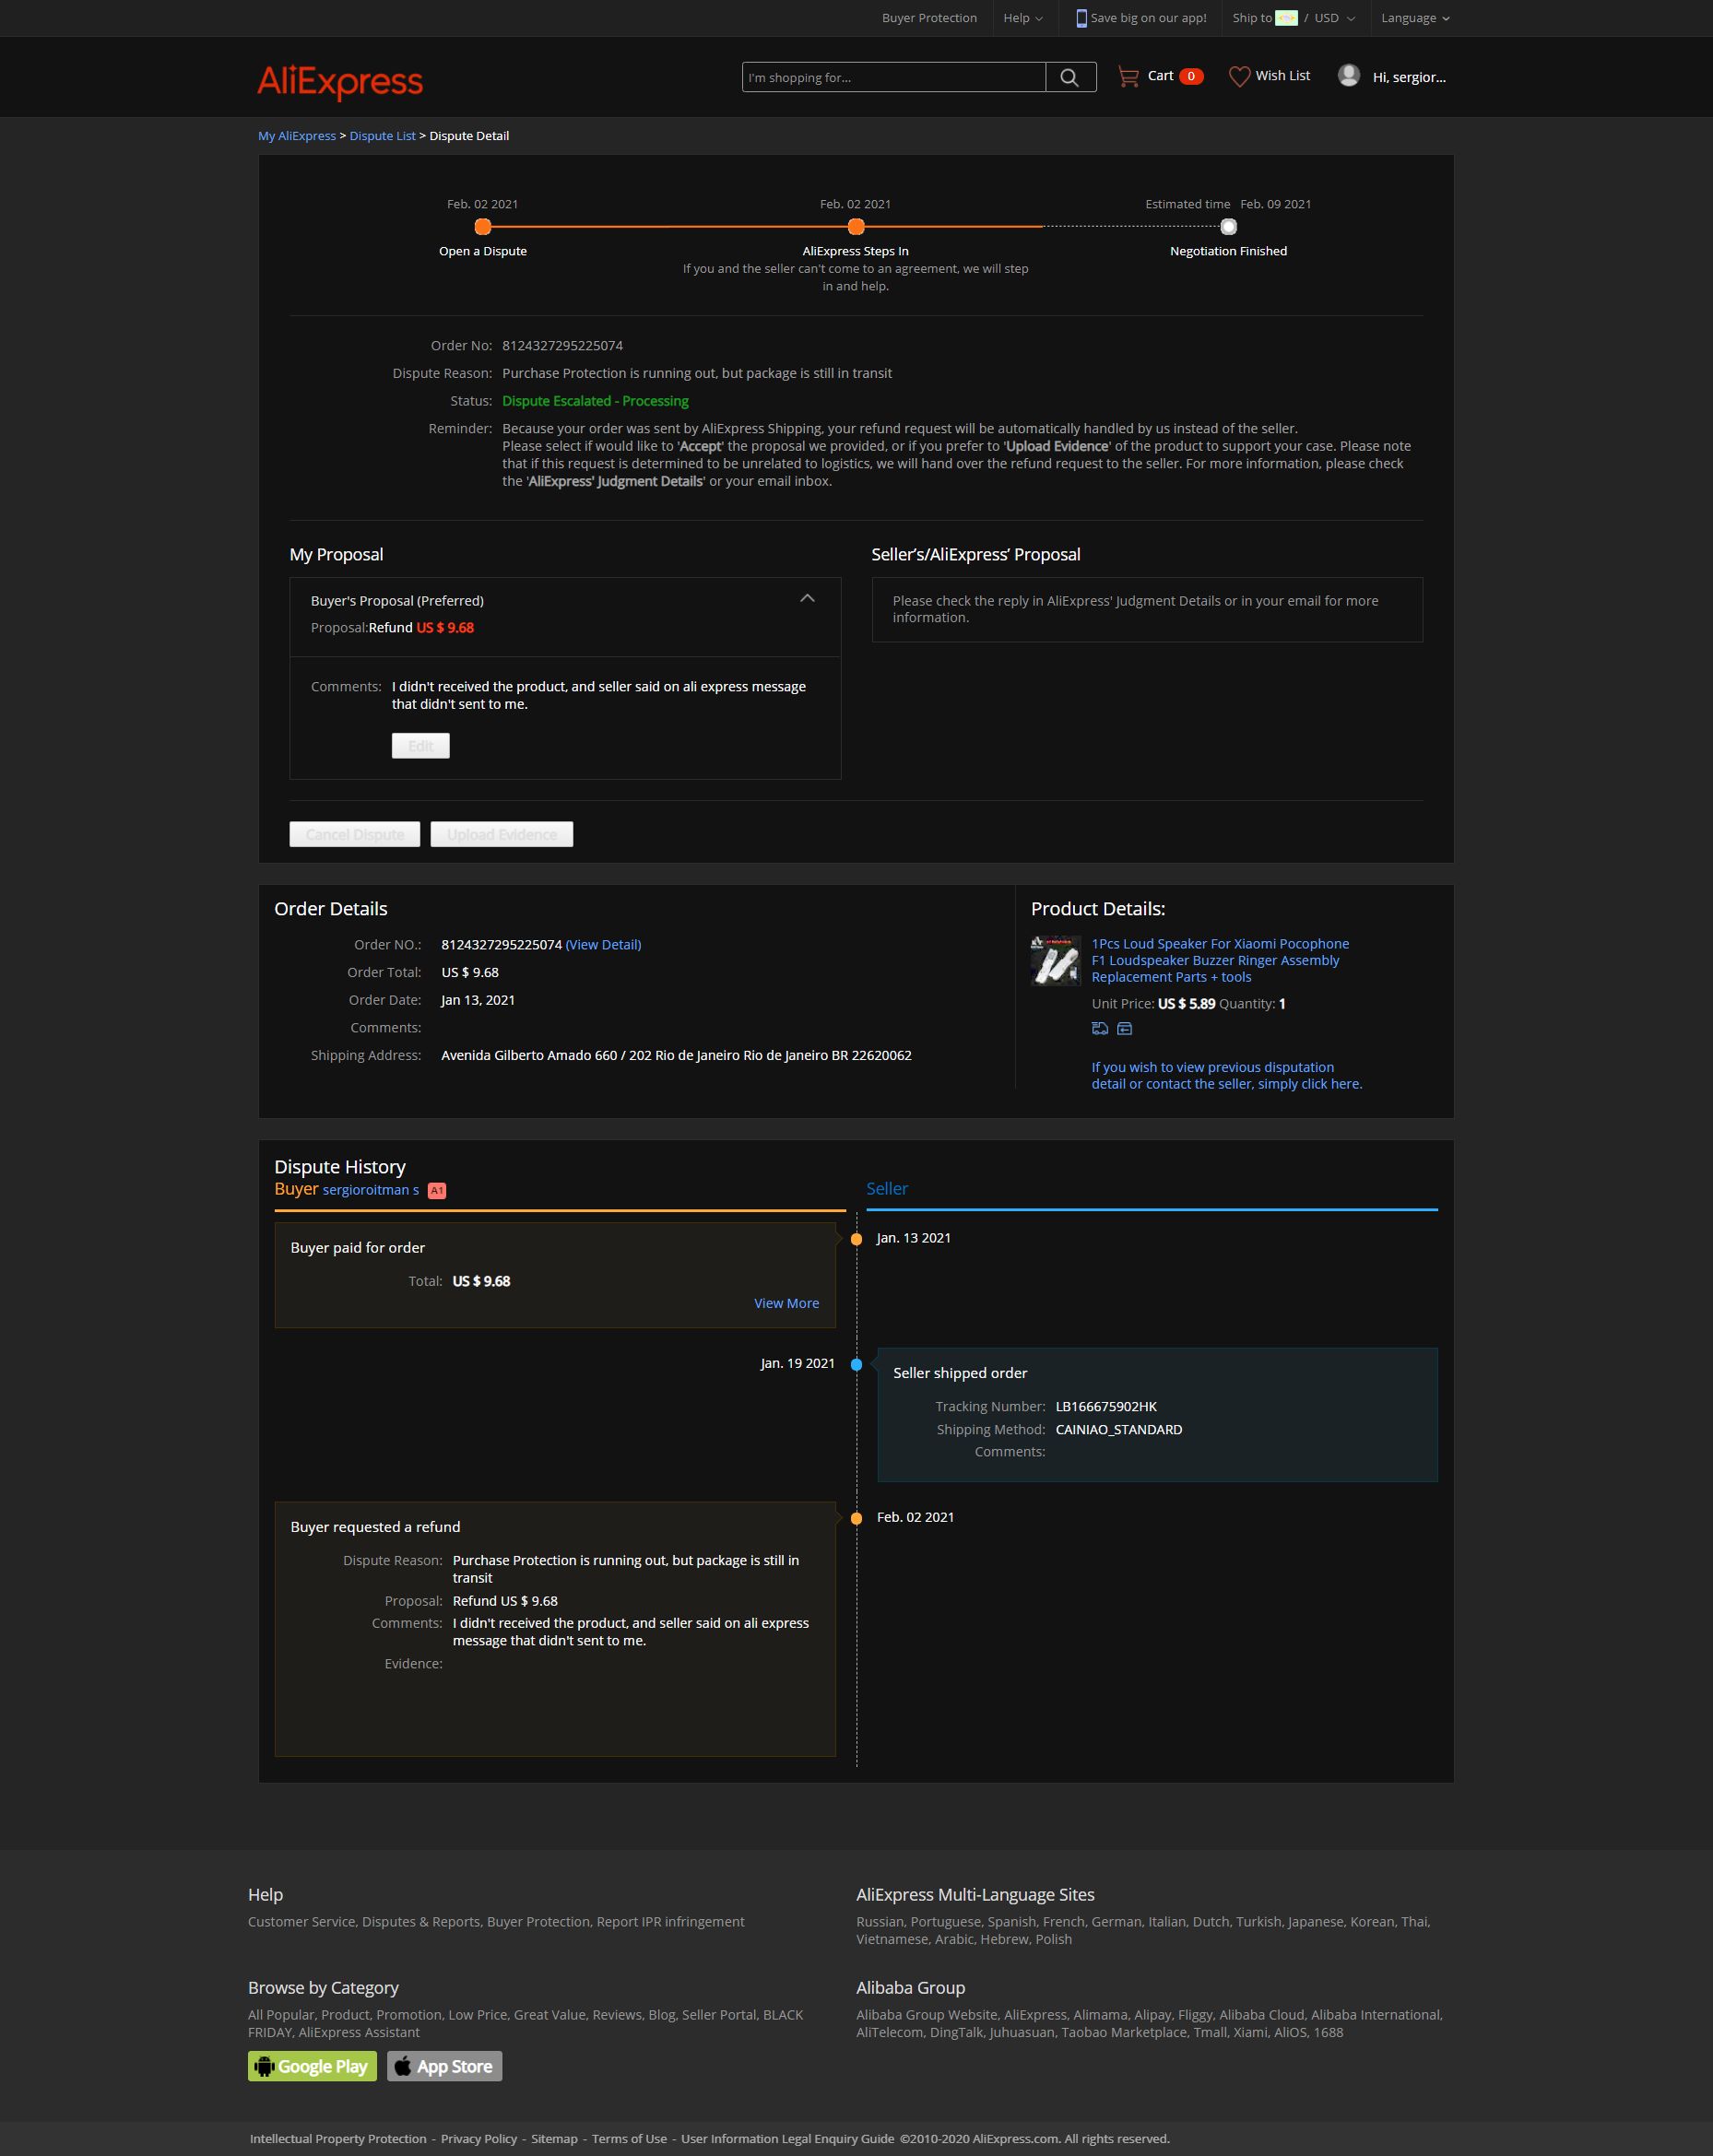Click the AliExpress logo
1713x2156 pixels.
tap(340, 81)
